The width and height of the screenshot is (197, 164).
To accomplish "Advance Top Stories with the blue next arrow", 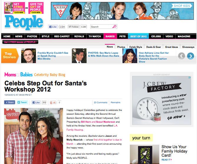I will pyautogui.click(x=191, y=56).
